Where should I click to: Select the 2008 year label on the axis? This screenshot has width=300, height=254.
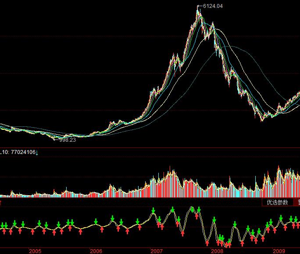point(217,251)
